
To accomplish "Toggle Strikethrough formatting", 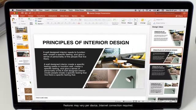I will [x=58, y=23].
